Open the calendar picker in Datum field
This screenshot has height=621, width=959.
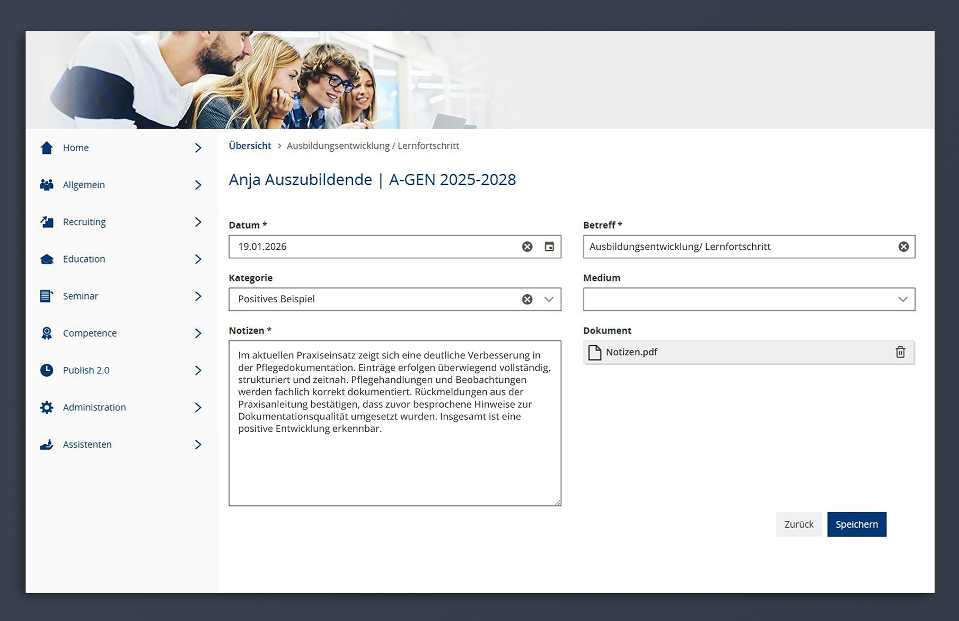549,247
